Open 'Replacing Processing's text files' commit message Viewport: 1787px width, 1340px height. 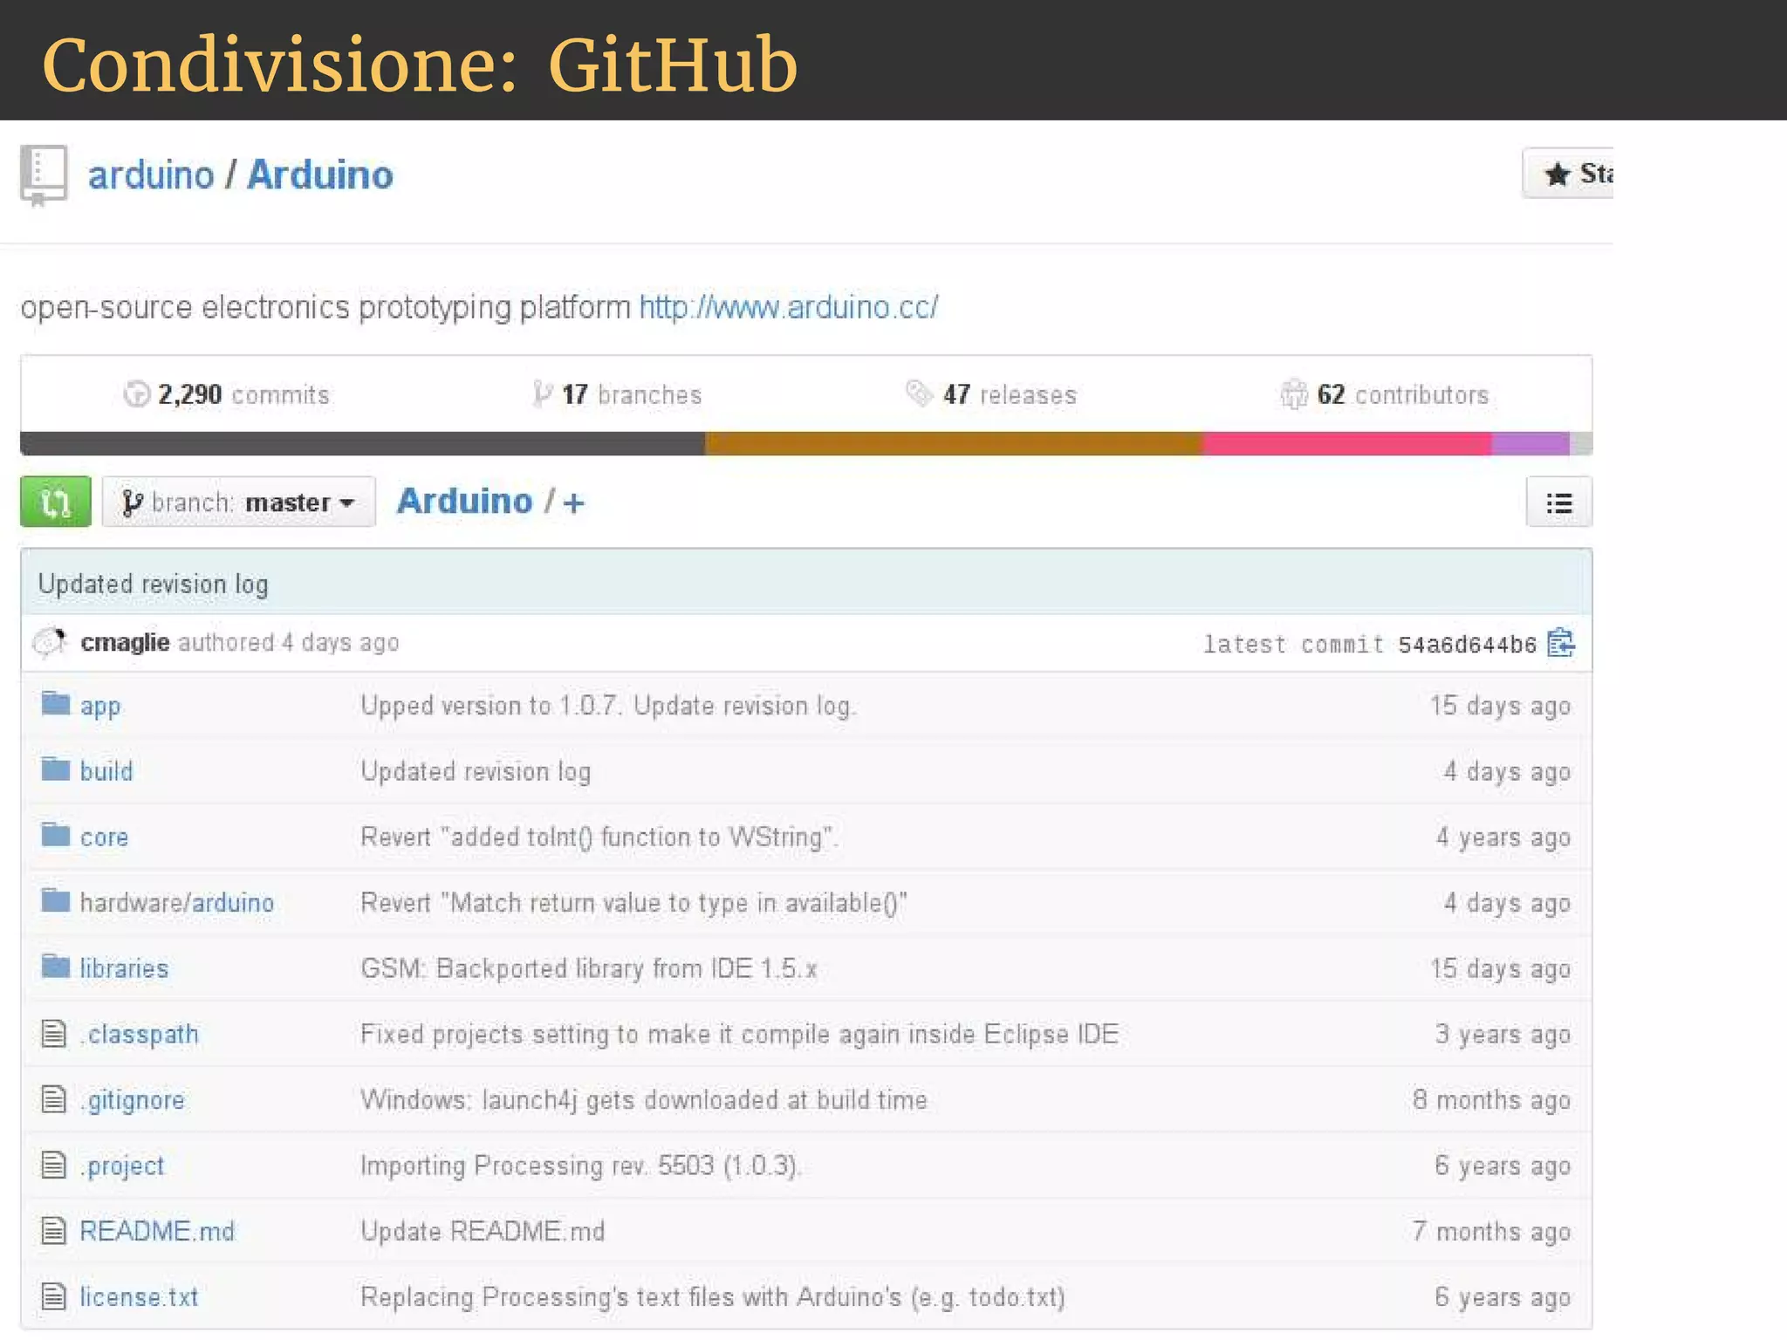713,1297
